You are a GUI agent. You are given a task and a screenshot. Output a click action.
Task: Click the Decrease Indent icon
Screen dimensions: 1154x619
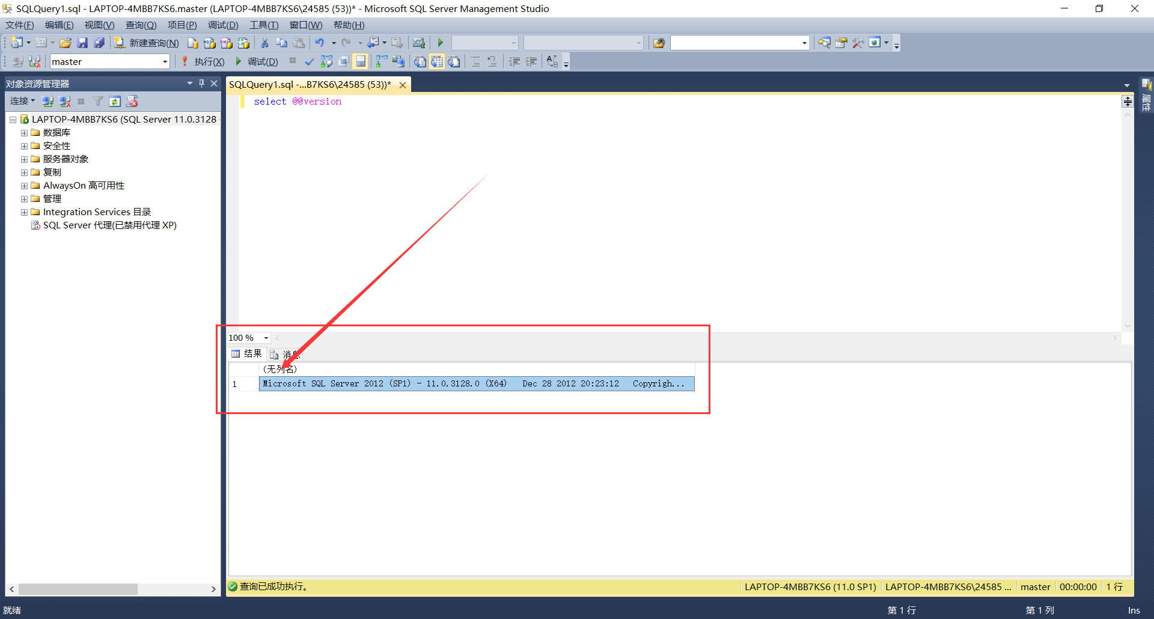(x=514, y=61)
